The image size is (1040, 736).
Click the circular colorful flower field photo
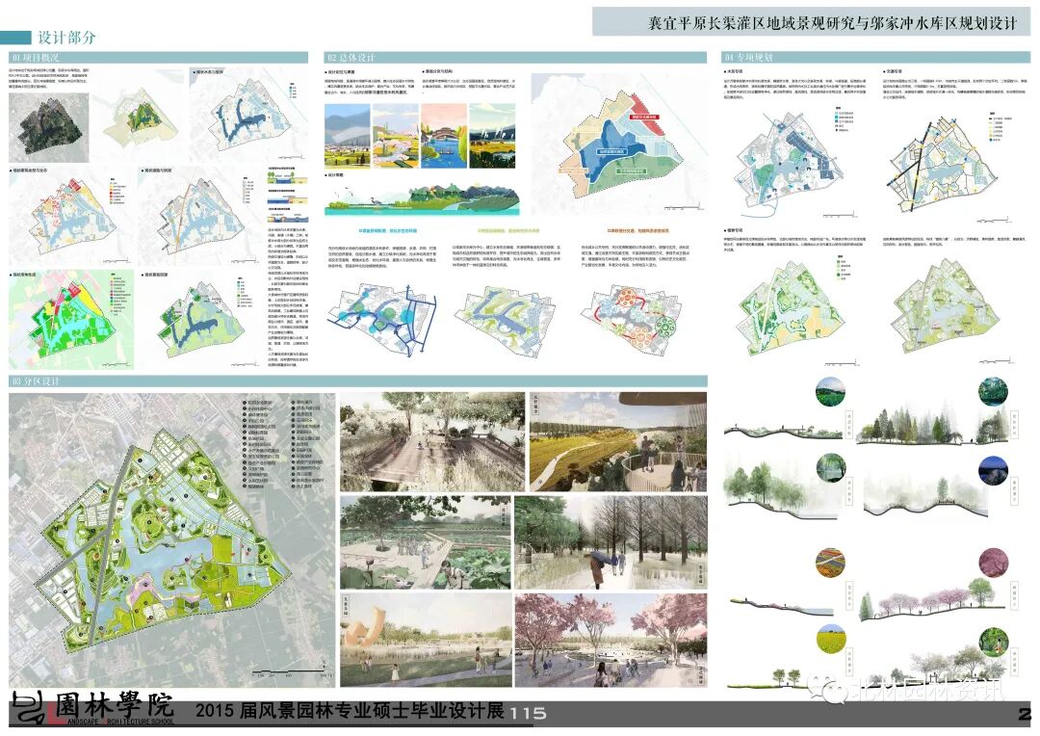click(830, 563)
